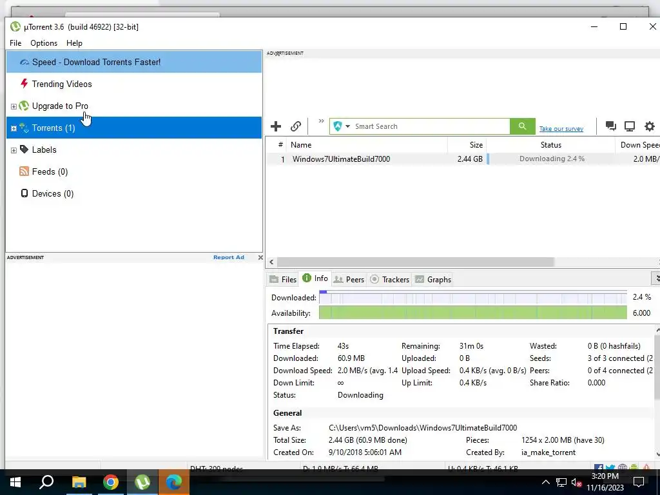
Task: Switch to the Info tab
Action: point(315,278)
